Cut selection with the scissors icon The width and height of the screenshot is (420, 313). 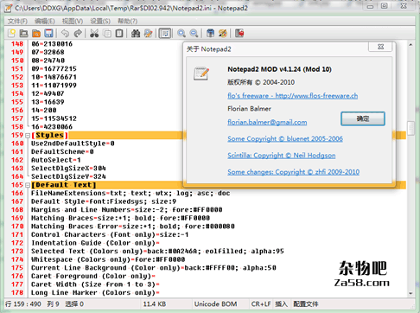(94, 34)
